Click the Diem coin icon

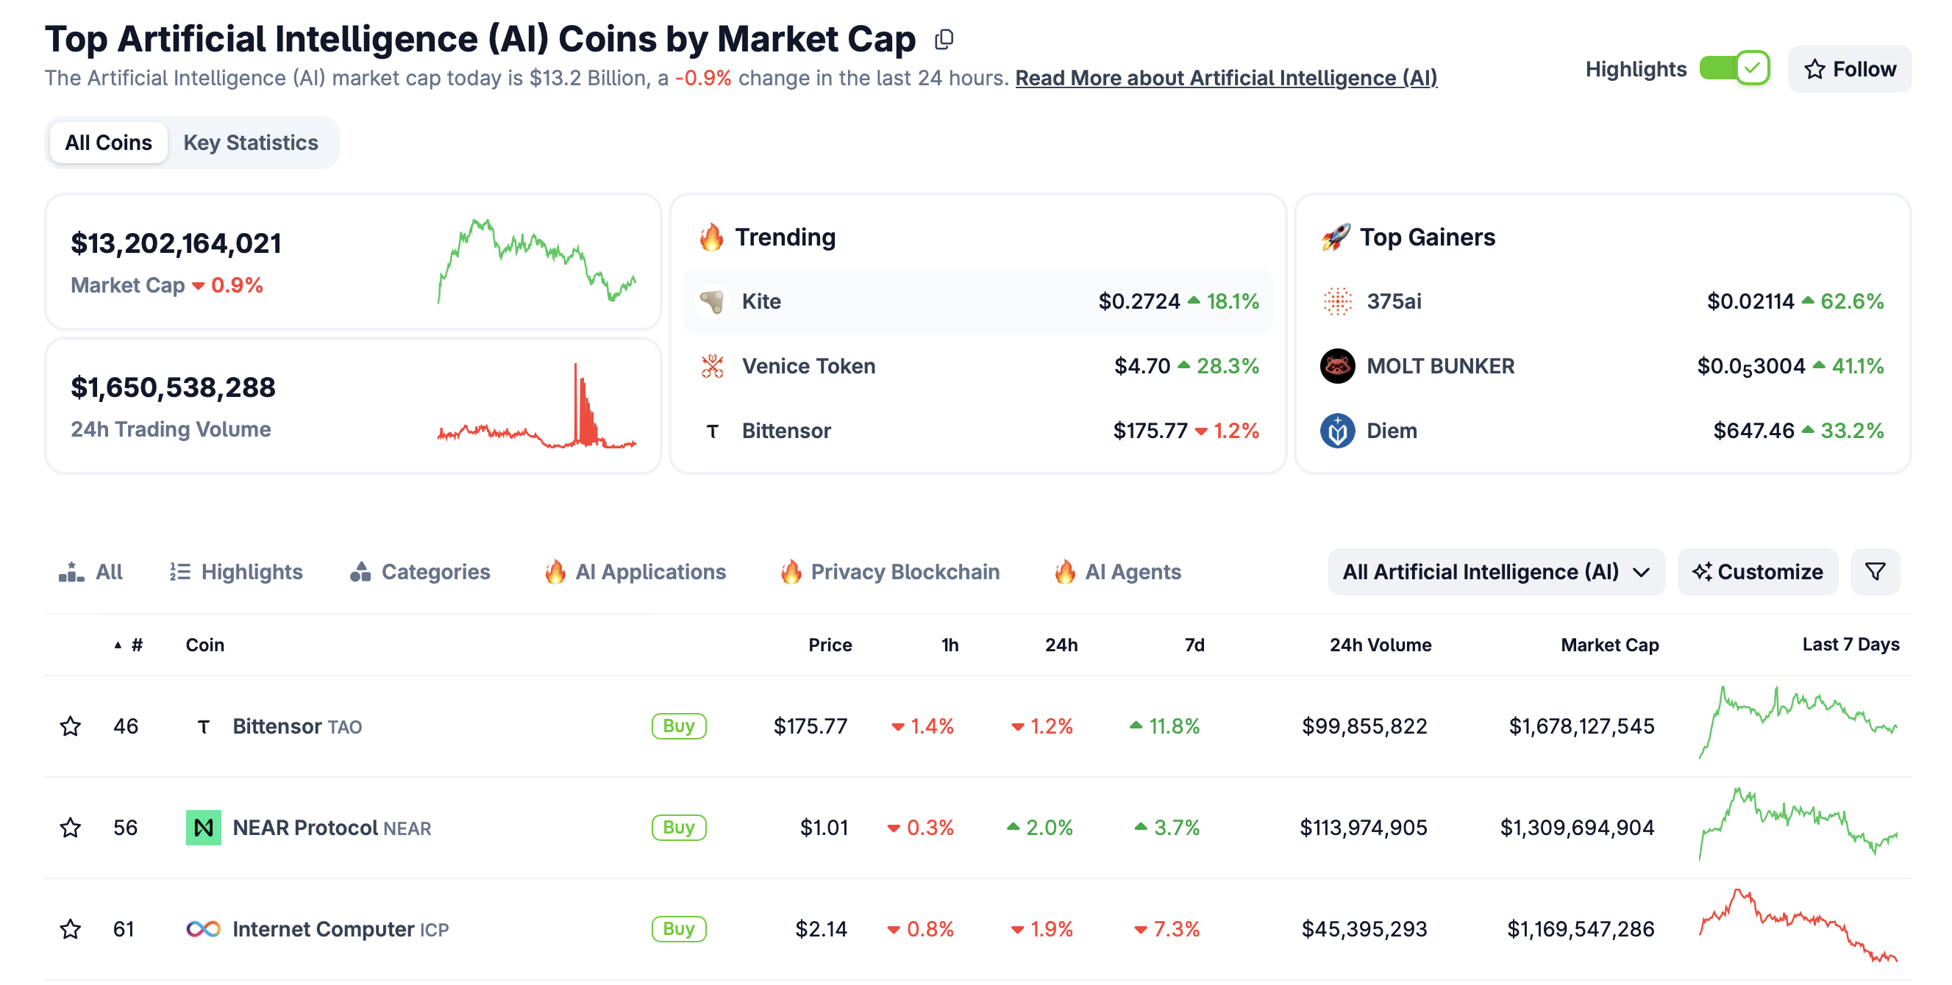click(x=1336, y=431)
